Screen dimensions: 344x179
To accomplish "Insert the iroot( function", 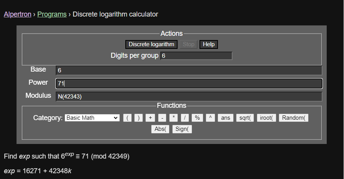I will point(266,118).
